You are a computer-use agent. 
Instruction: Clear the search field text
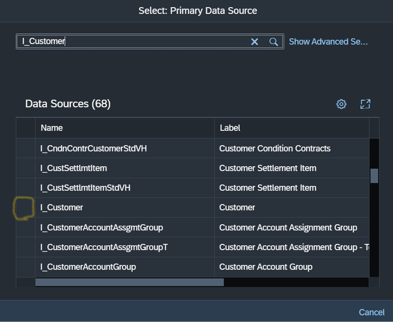(254, 42)
